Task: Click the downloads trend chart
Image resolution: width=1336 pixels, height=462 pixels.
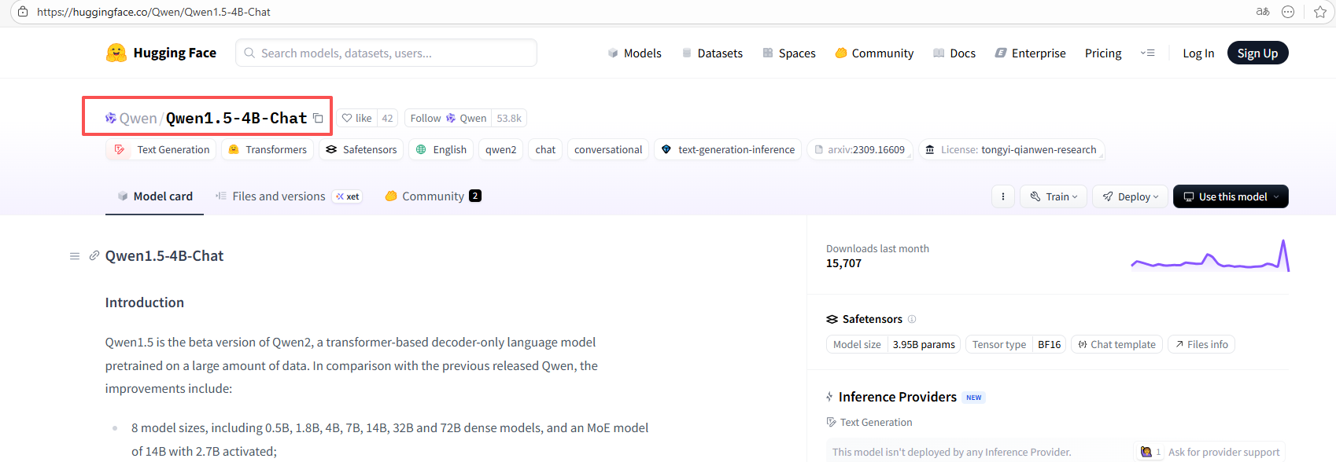Action: click(x=1210, y=256)
